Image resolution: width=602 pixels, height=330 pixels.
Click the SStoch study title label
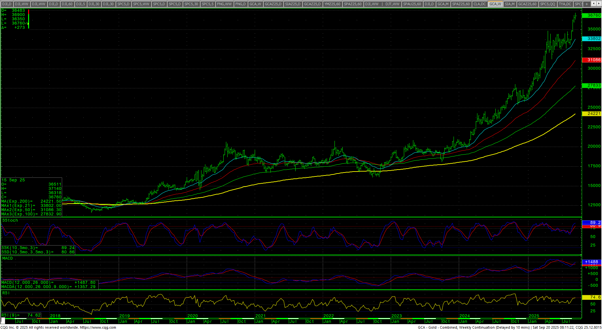[10, 220]
